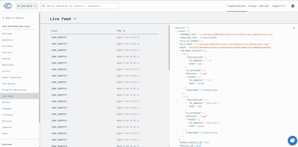
Task: Click the PROCESS_ID value 2228
Action: 198,146
